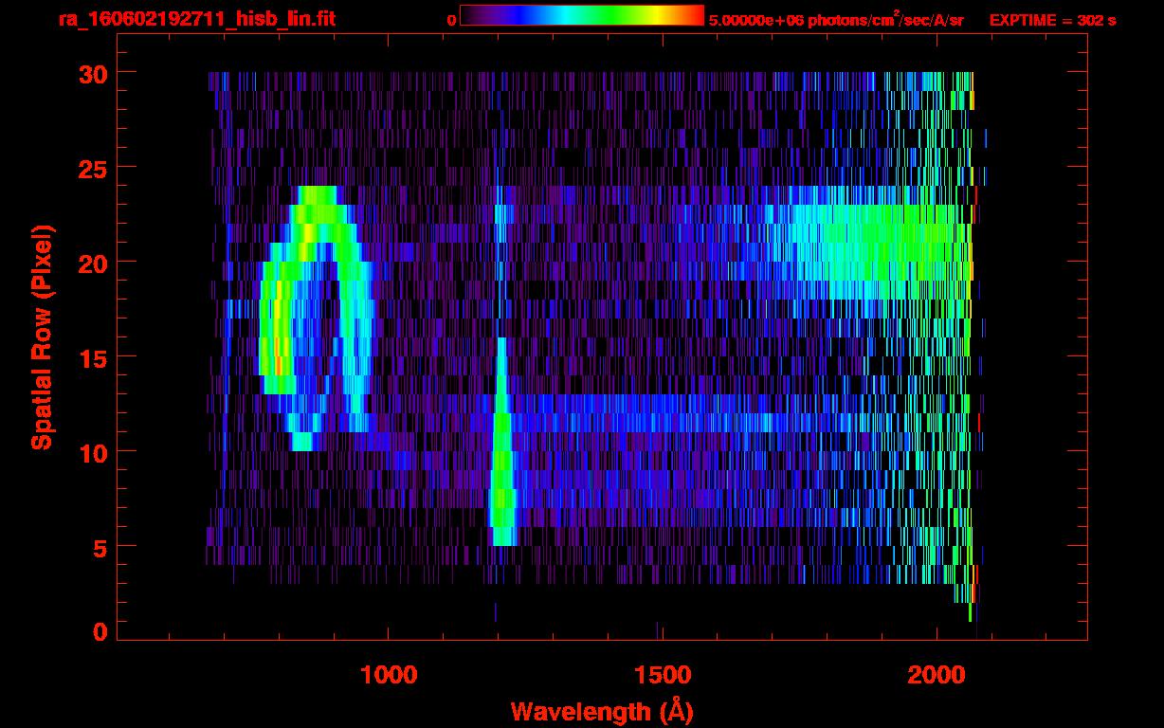Click the 5.00000e+06 photons color bar maximum label
The height and width of the screenshot is (728, 1164).
[836, 20]
